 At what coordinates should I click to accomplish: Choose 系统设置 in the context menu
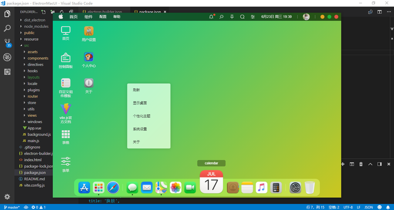coord(149,129)
